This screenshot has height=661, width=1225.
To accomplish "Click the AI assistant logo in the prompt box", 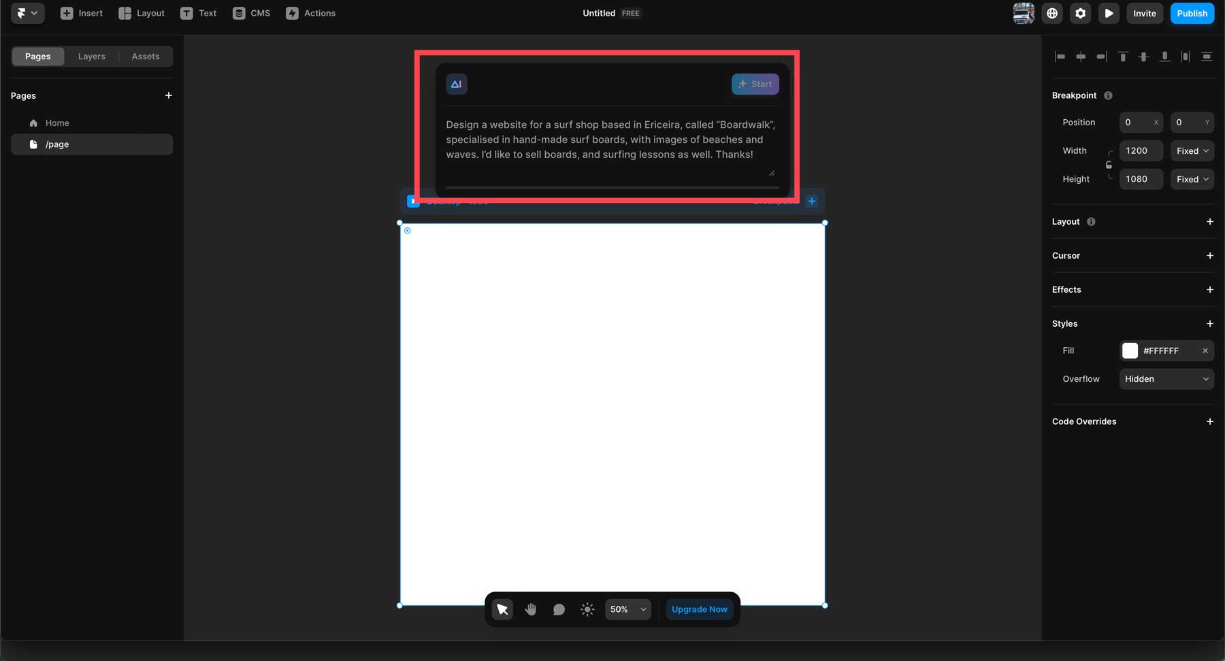I will (x=456, y=84).
